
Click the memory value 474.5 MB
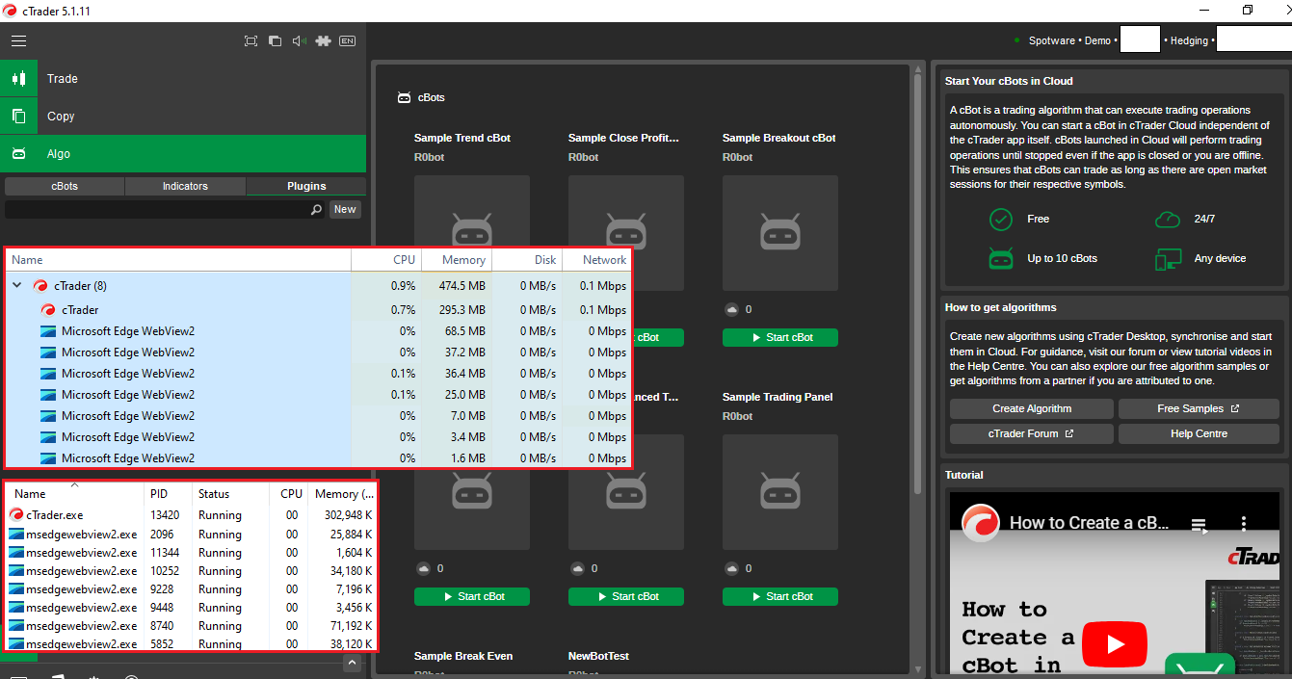(462, 286)
